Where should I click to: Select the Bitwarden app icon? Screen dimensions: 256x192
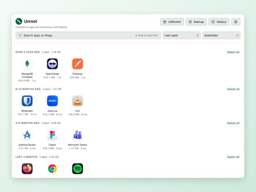tap(27, 101)
